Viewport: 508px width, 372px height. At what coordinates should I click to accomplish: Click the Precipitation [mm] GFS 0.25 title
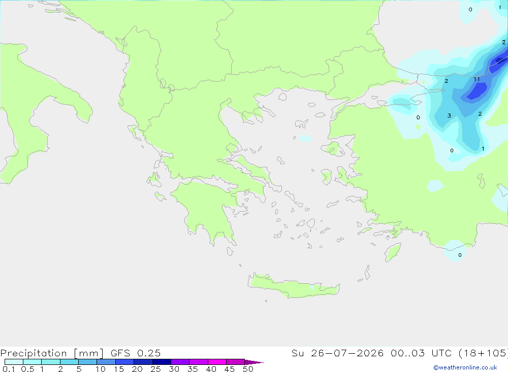click(80, 353)
